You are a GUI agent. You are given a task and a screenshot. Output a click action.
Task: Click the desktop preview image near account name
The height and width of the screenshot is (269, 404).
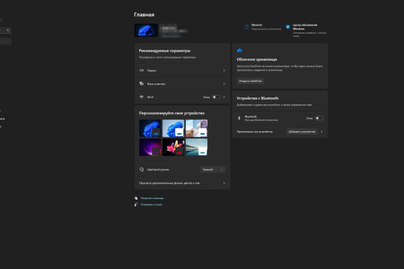(146, 30)
